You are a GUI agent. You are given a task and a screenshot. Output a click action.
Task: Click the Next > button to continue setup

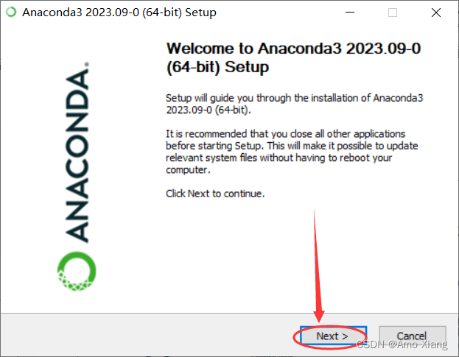pyautogui.click(x=334, y=336)
